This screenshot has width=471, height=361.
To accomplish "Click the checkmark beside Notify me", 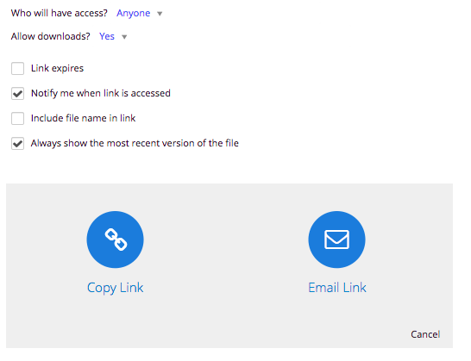I will point(18,94).
